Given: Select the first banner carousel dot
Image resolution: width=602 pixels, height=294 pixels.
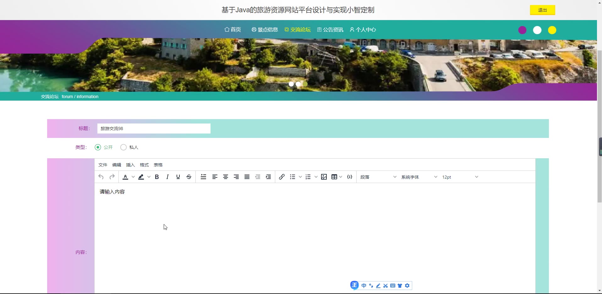Looking at the screenshot, I should (x=291, y=84).
